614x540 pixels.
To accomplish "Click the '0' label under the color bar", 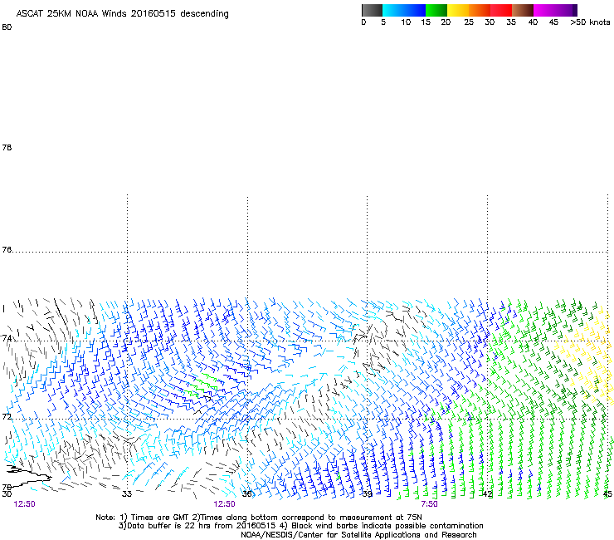I will pos(363,22).
